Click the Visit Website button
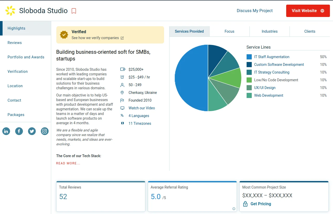This screenshot has height=214, width=333. click(308, 11)
